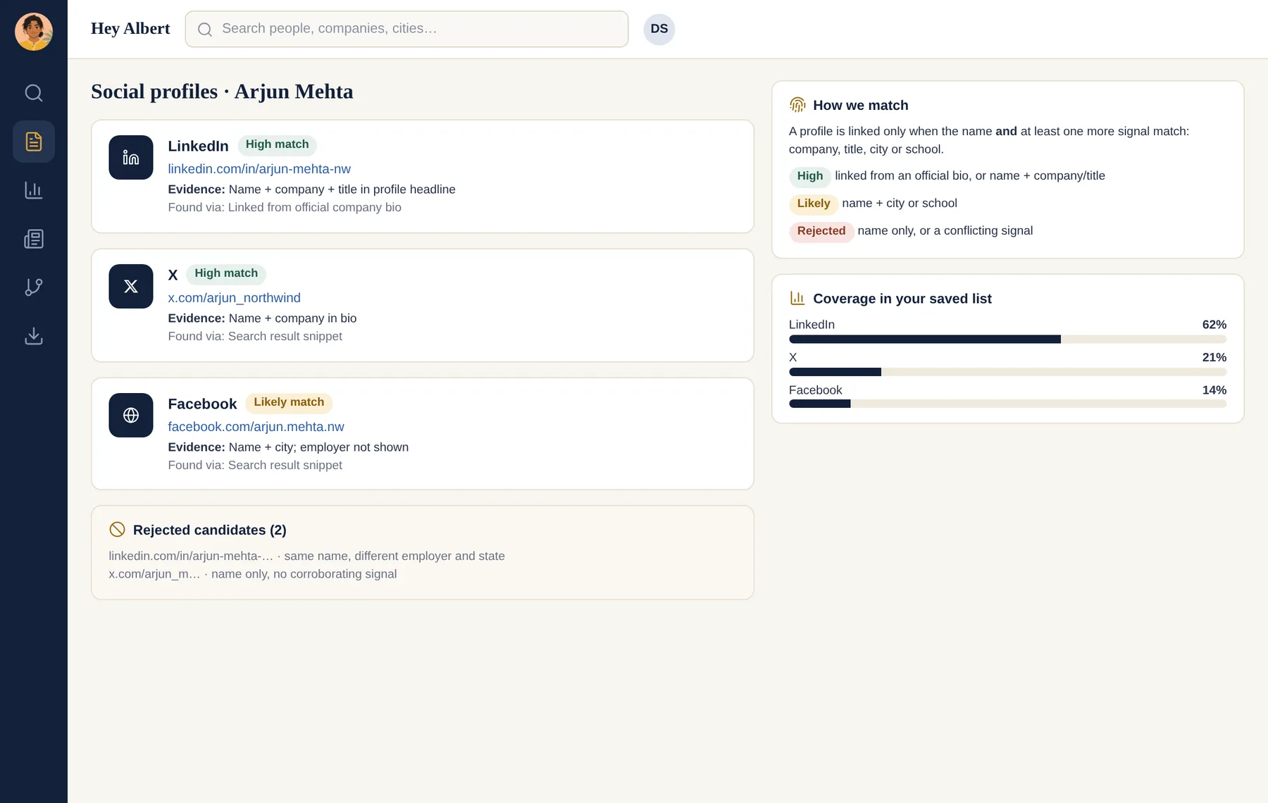Click the magnifier icon in search box
This screenshot has height=803, width=1268.
pyautogui.click(x=205, y=30)
